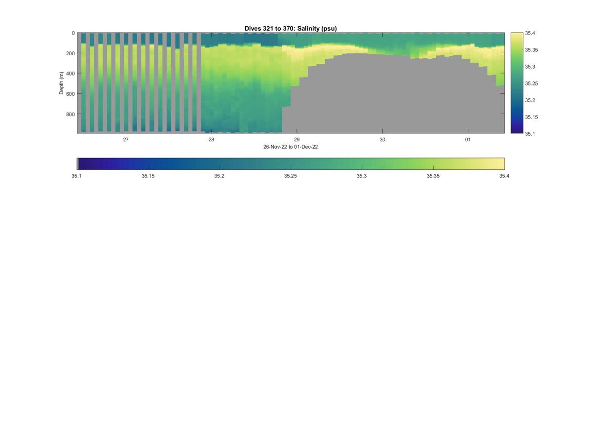The width and height of the screenshot is (592, 437).
Task: Click '35.15' label under the horizontal colorbar
Action: click(148, 176)
